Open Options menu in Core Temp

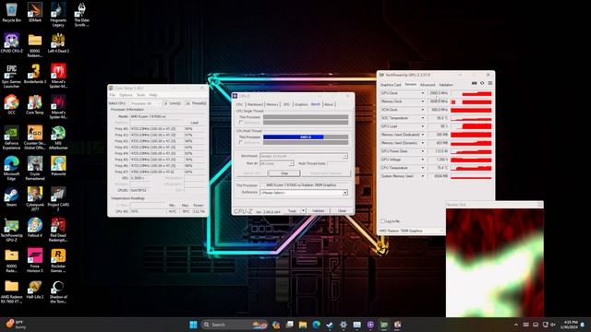[x=126, y=95]
